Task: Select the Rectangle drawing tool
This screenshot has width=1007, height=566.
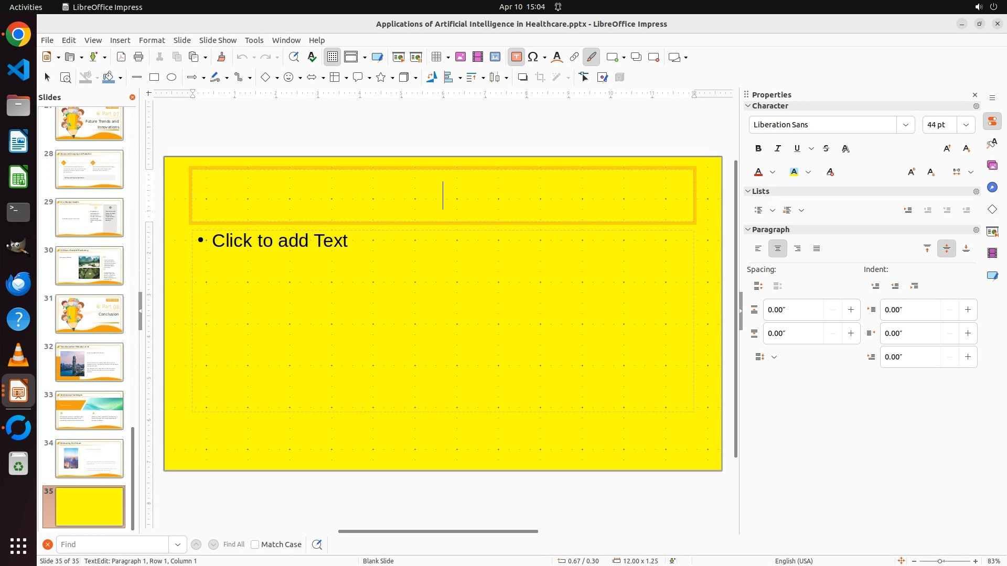Action: tap(154, 78)
